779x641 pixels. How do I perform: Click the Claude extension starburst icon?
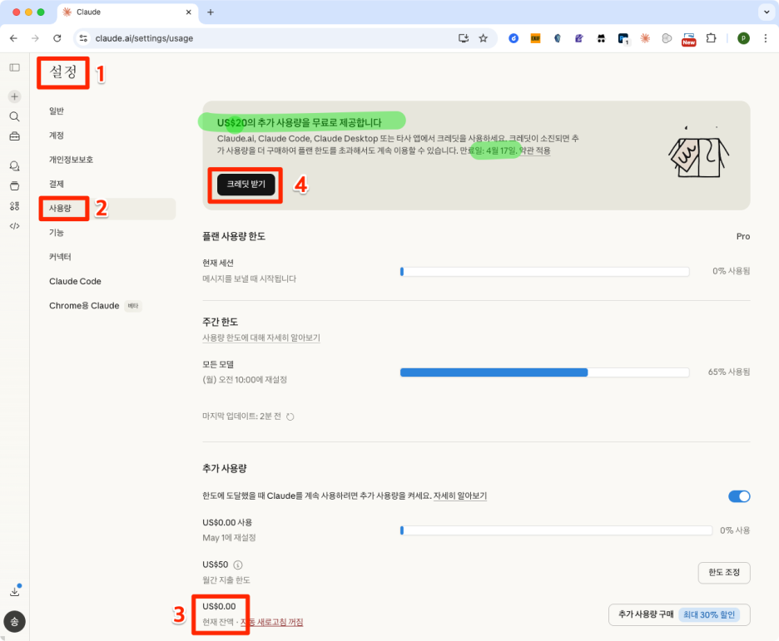(645, 38)
